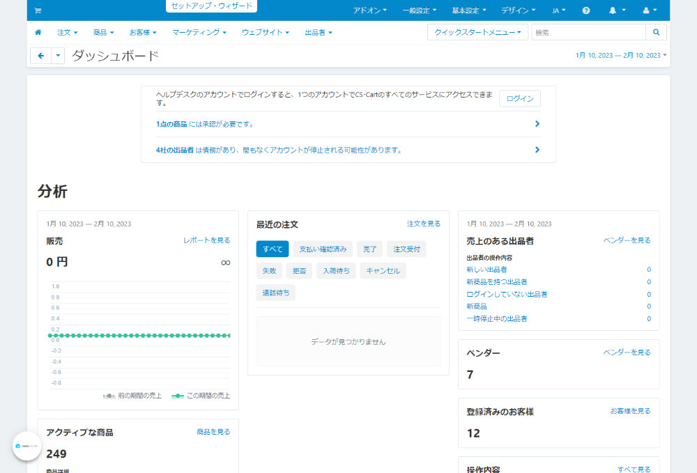
Task: Click the ログイン button
Action: click(520, 99)
